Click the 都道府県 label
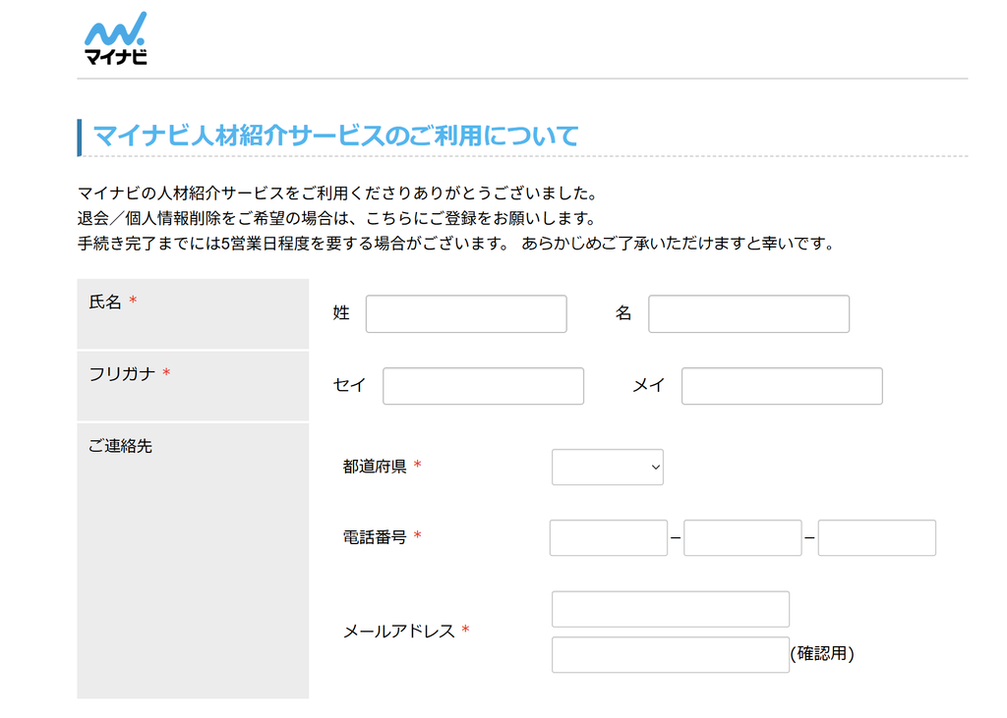Viewport: 1007px width, 718px height. pos(375,467)
